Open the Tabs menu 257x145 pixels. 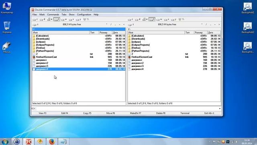tap(64, 14)
